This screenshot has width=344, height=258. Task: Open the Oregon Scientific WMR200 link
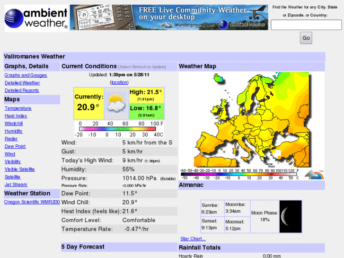click(x=32, y=202)
